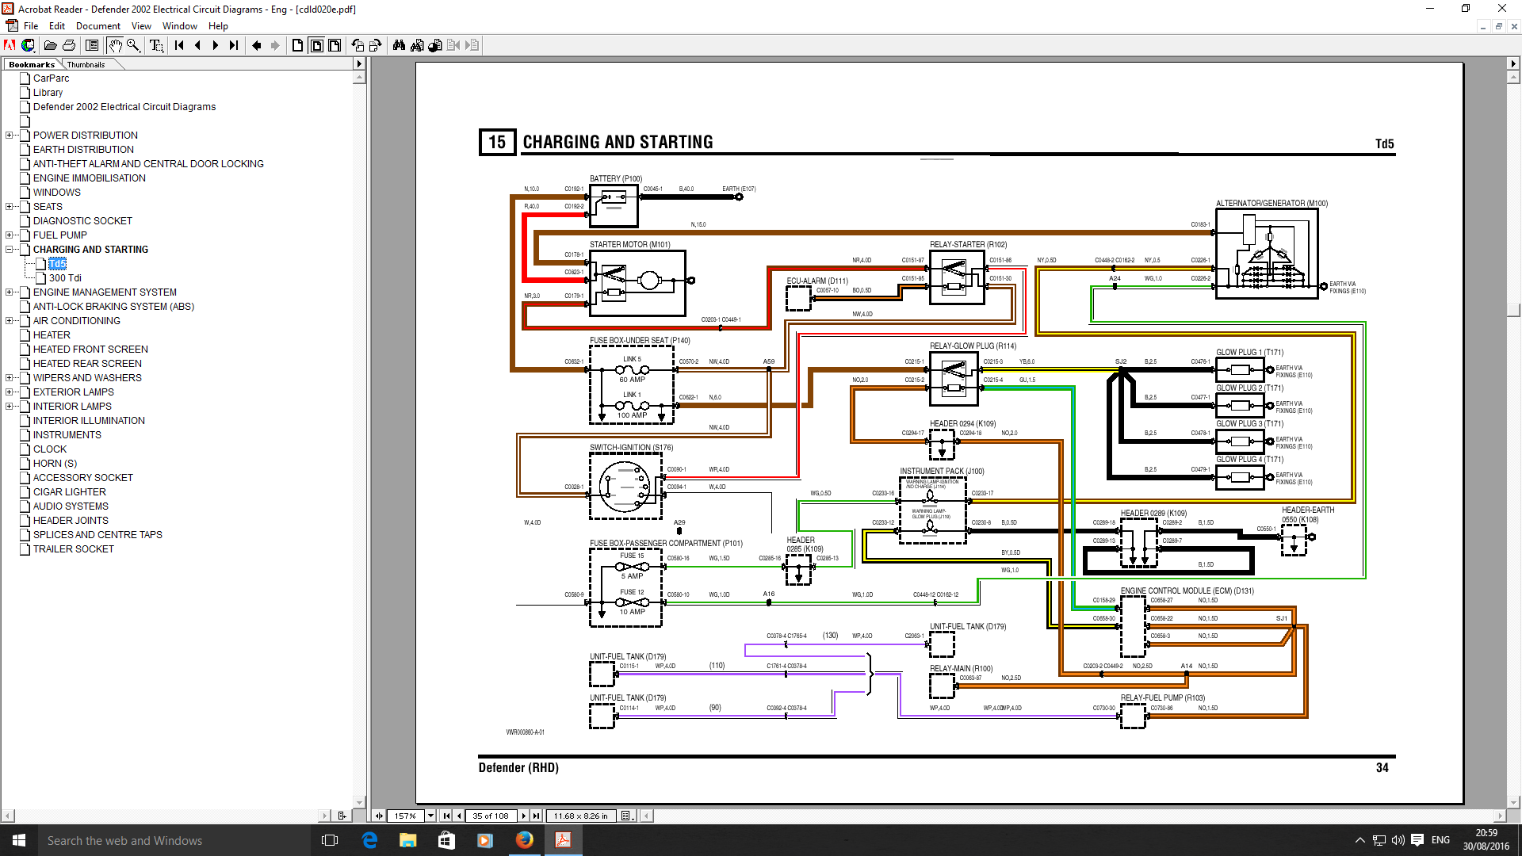This screenshot has width=1522, height=856.
Task: Click the document vertical scrollbar thumb
Action: (1513, 311)
